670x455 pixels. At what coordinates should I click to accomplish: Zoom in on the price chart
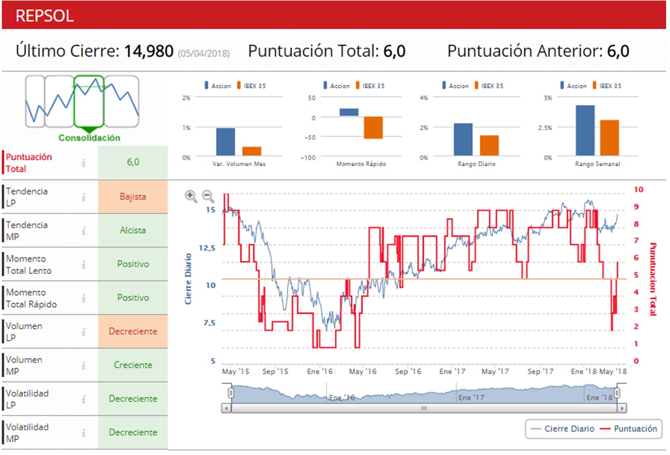pos(191,196)
